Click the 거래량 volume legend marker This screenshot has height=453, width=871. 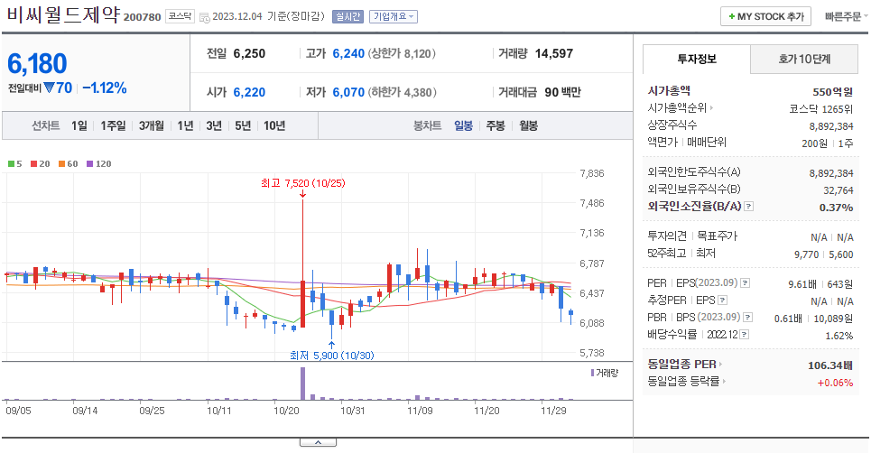point(593,373)
